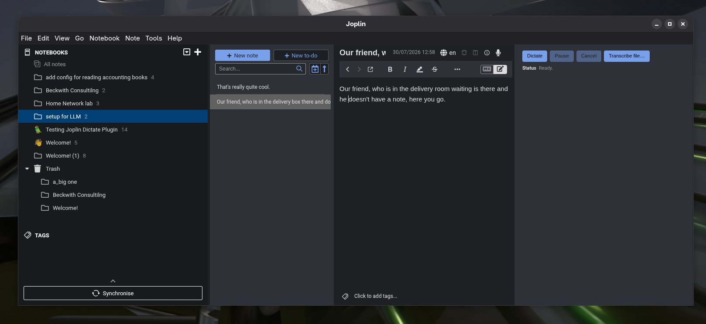Open note in external editor
Screen dimensions: 706x324
click(x=370, y=69)
